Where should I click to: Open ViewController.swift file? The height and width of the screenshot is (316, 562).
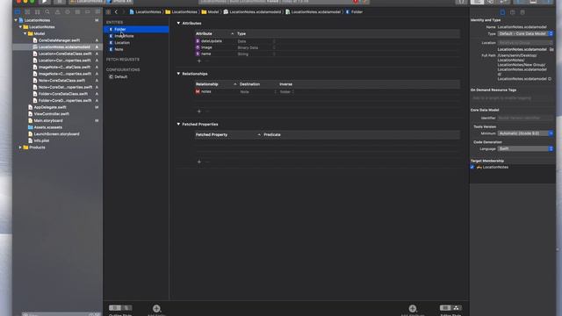(x=51, y=114)
